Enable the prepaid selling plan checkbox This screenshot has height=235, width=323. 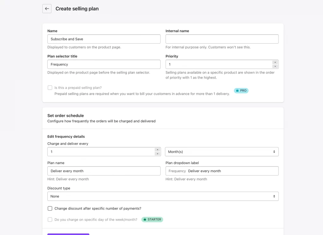coord(50,87)
